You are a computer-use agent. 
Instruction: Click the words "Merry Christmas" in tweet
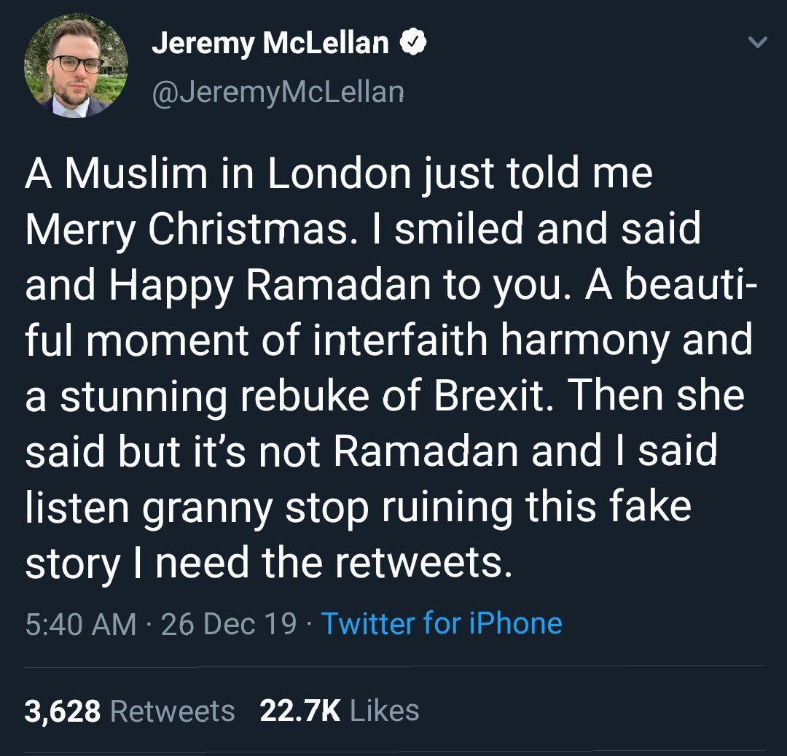[x=197, y=231]
